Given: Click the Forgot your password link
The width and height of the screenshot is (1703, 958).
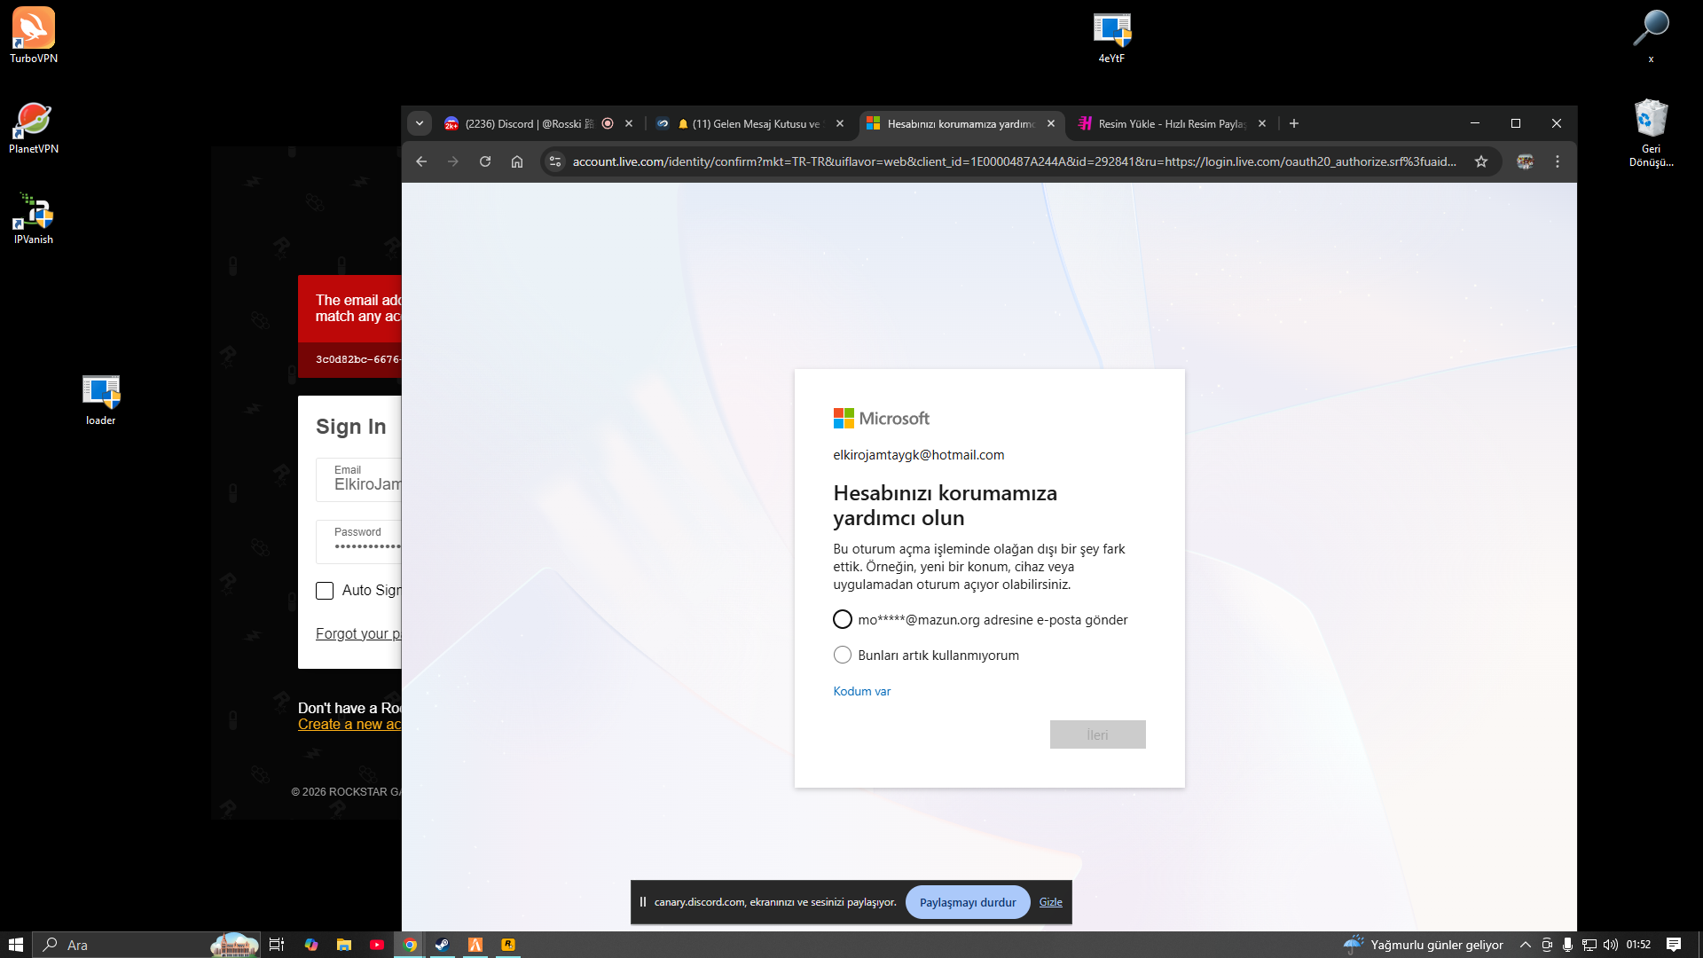Looking at the screenshot, I should [x=358, y=633].
